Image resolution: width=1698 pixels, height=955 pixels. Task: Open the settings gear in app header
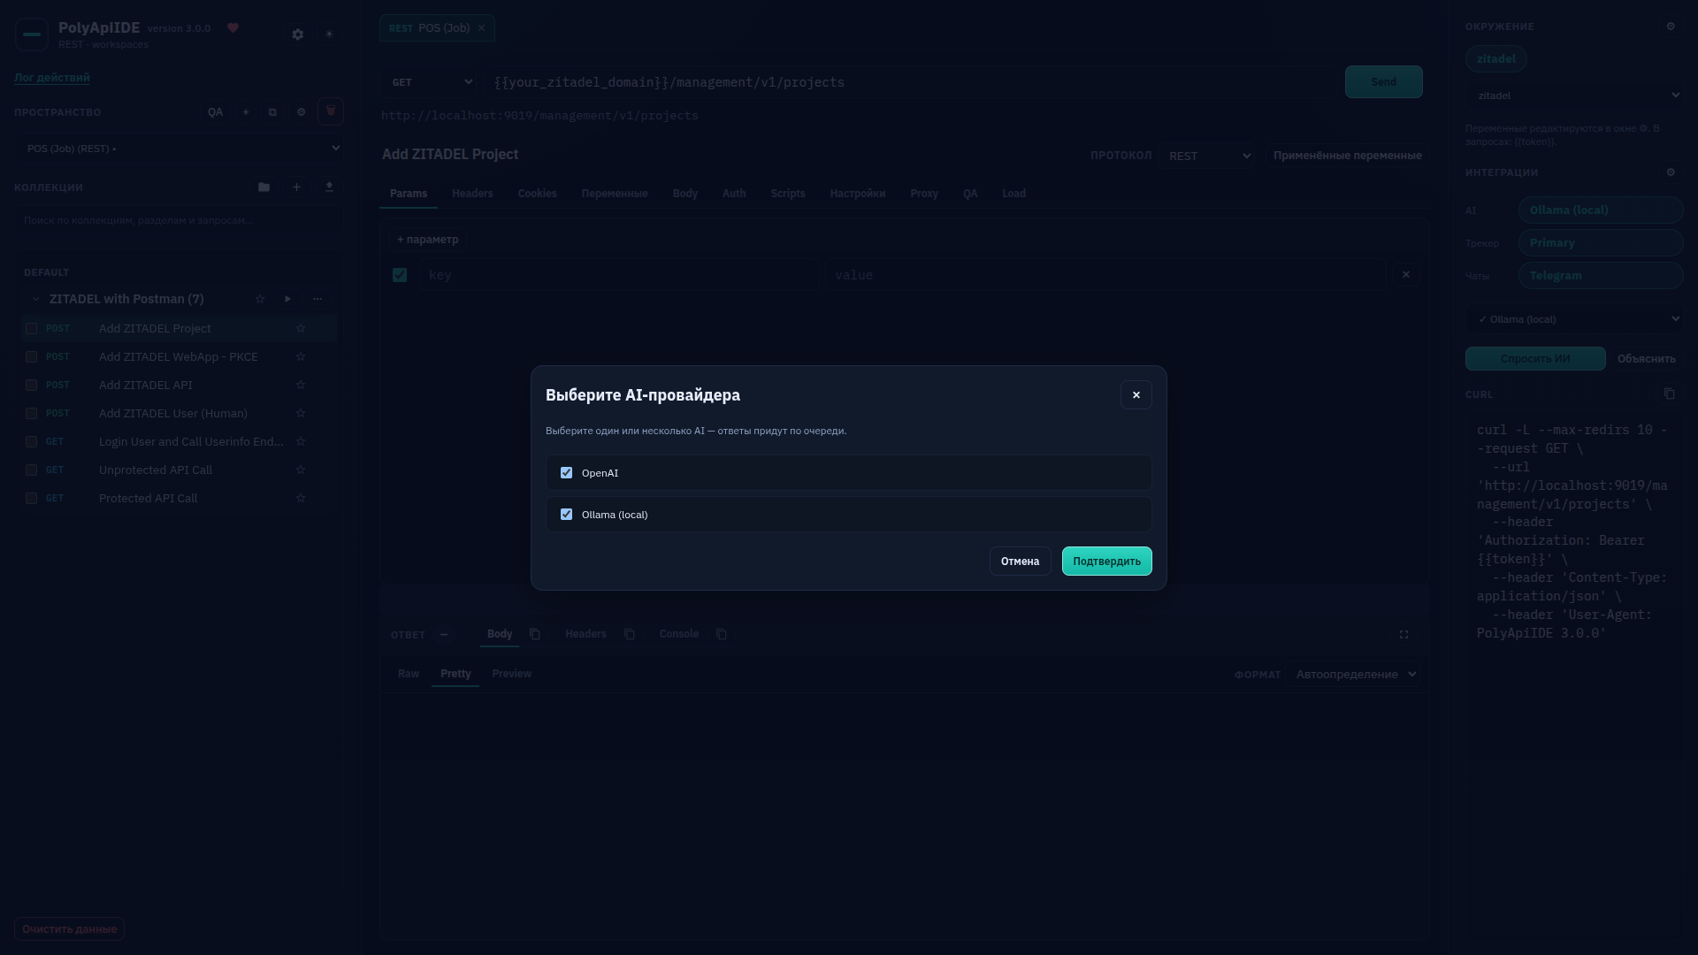[x=298, y=34]
